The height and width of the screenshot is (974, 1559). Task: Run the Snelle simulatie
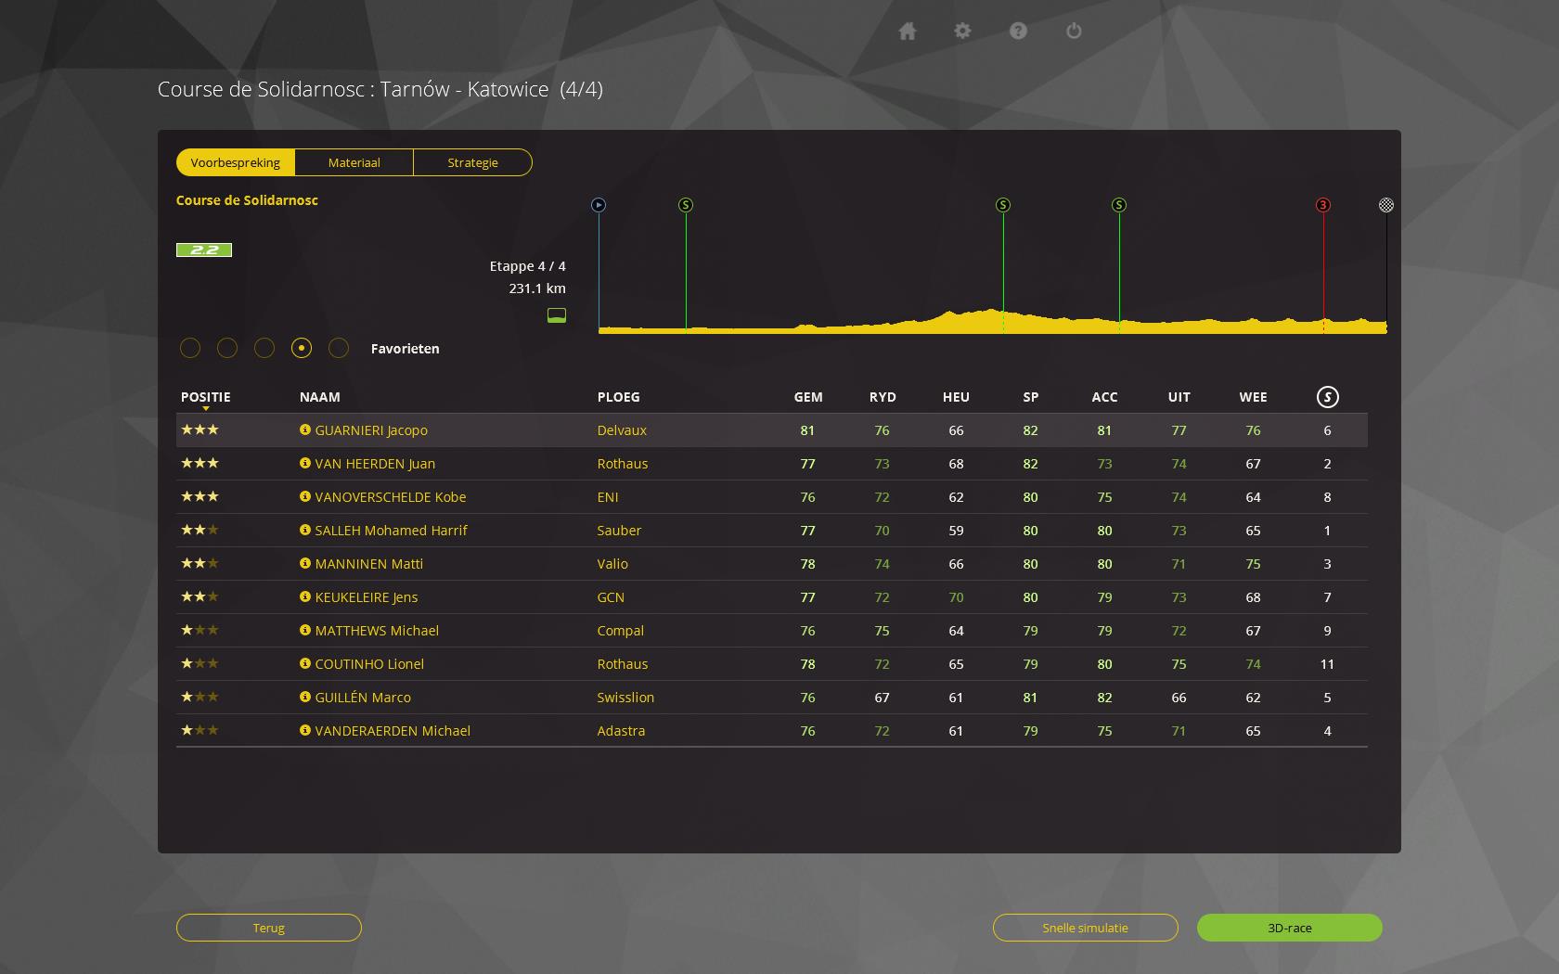tap(1085, 928)
